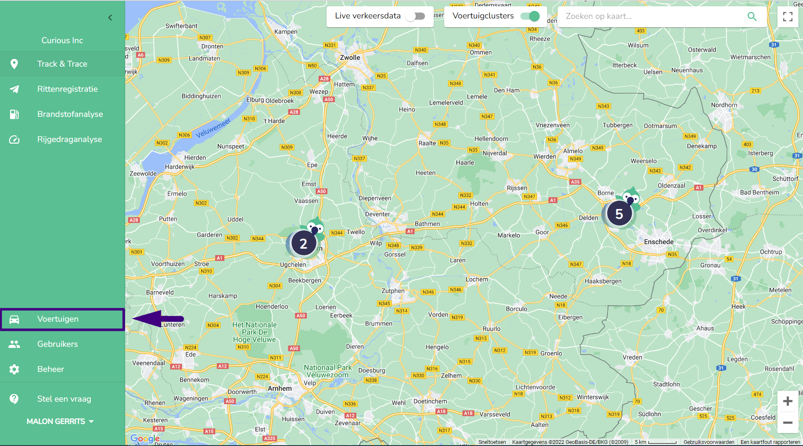
Task: Disable the Voertuigclusters toggle
Action: click(530, 16)
